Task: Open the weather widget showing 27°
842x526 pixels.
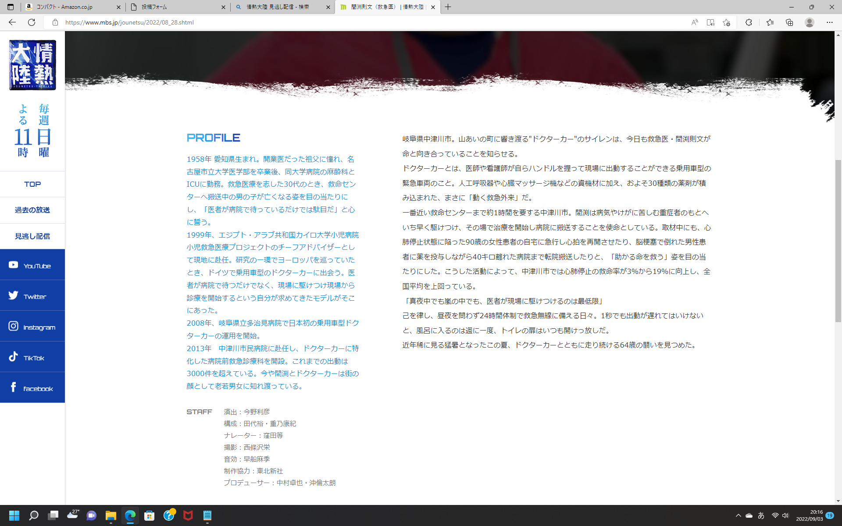Action: [73, 515]
